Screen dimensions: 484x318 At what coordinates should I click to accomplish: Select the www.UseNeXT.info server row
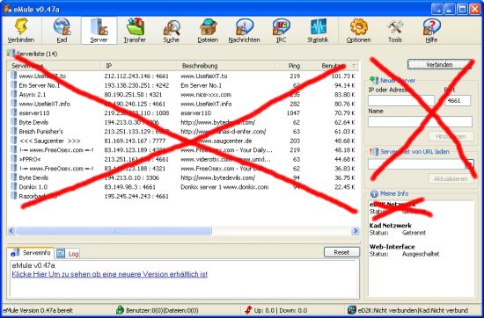(x=183, y=104)
